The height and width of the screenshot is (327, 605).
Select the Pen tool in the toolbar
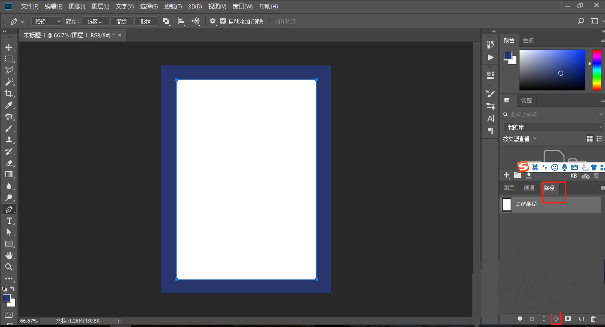pos(9,209)
